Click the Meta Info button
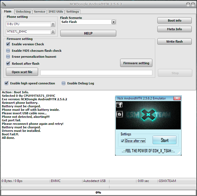197x196 pixels. 175,29
